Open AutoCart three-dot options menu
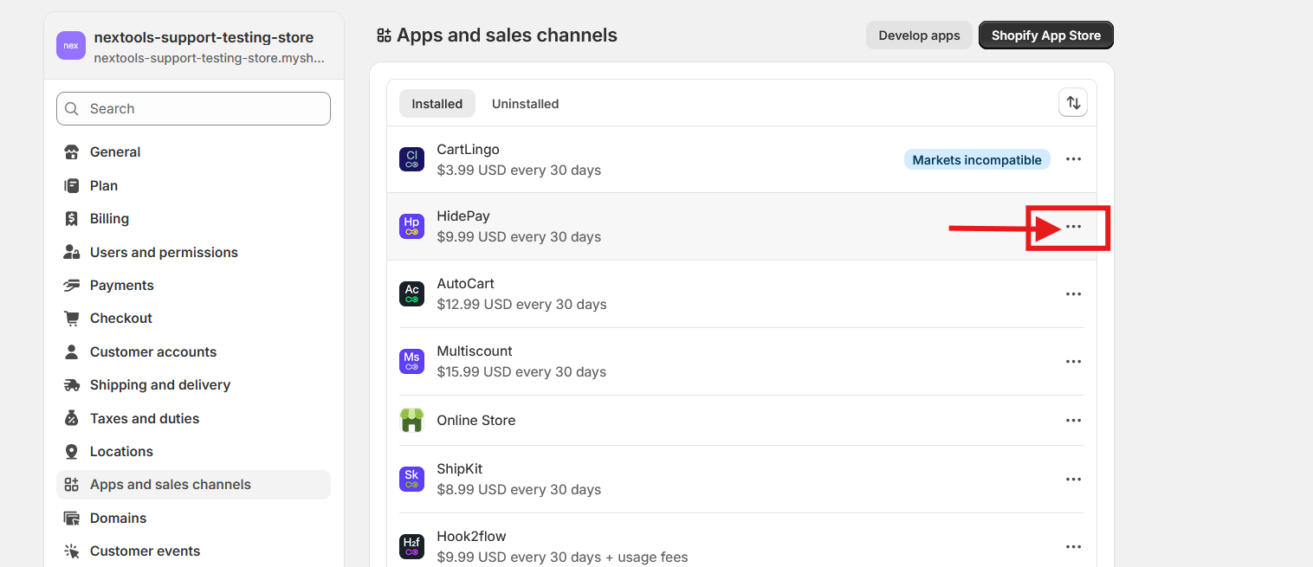Viewport: 1313px width, 567px height. click(x=1073, y=294)
